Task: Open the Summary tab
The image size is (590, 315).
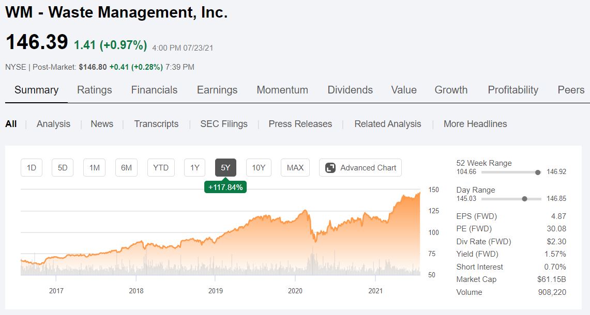Action: tap(37, 90)
